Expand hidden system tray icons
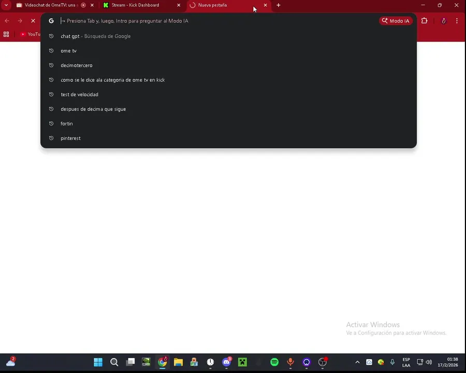Viewport: 466px width, 373px height. [x=357, y=362]
